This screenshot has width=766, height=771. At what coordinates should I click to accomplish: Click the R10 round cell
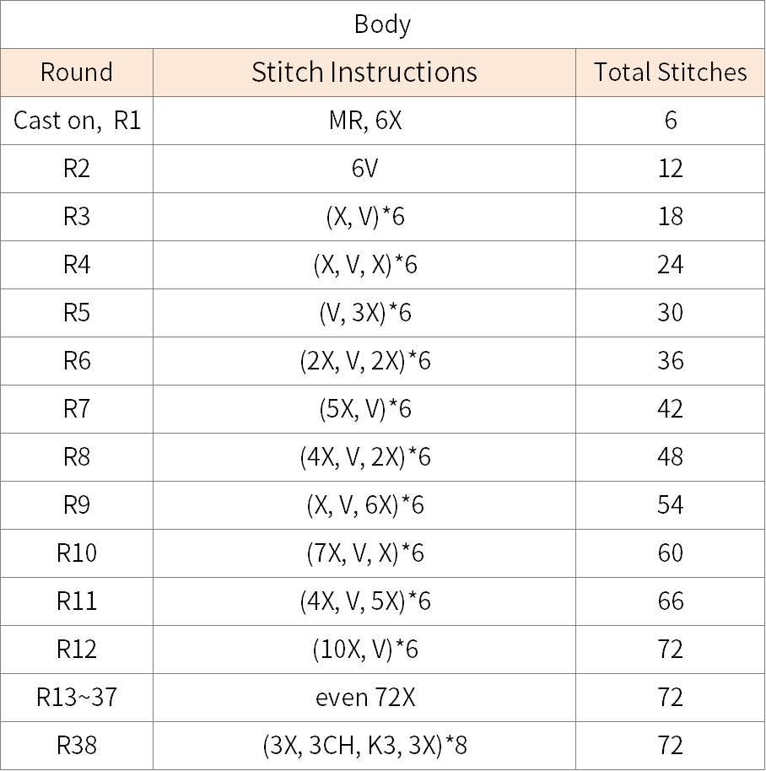click(77, 553)
